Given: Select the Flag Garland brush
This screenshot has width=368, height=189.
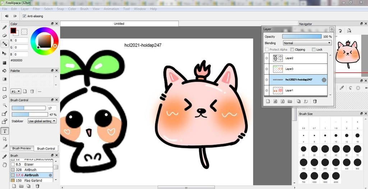Looking at the screenshot, I should click(32, 180).
